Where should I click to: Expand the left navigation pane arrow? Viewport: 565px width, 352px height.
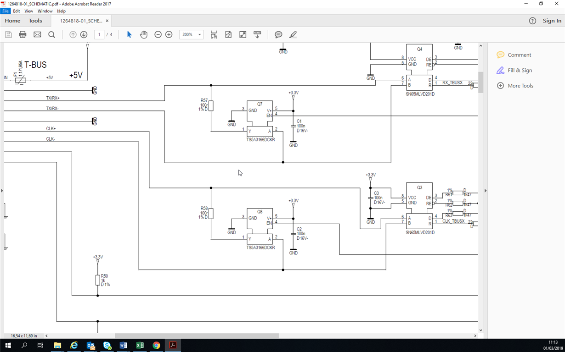2,190
